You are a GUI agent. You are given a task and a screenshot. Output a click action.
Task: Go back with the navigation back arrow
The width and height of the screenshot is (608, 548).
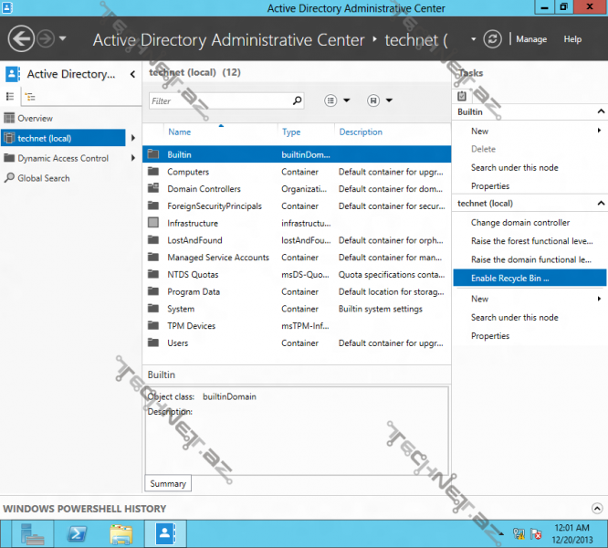(x=21, y=38)
